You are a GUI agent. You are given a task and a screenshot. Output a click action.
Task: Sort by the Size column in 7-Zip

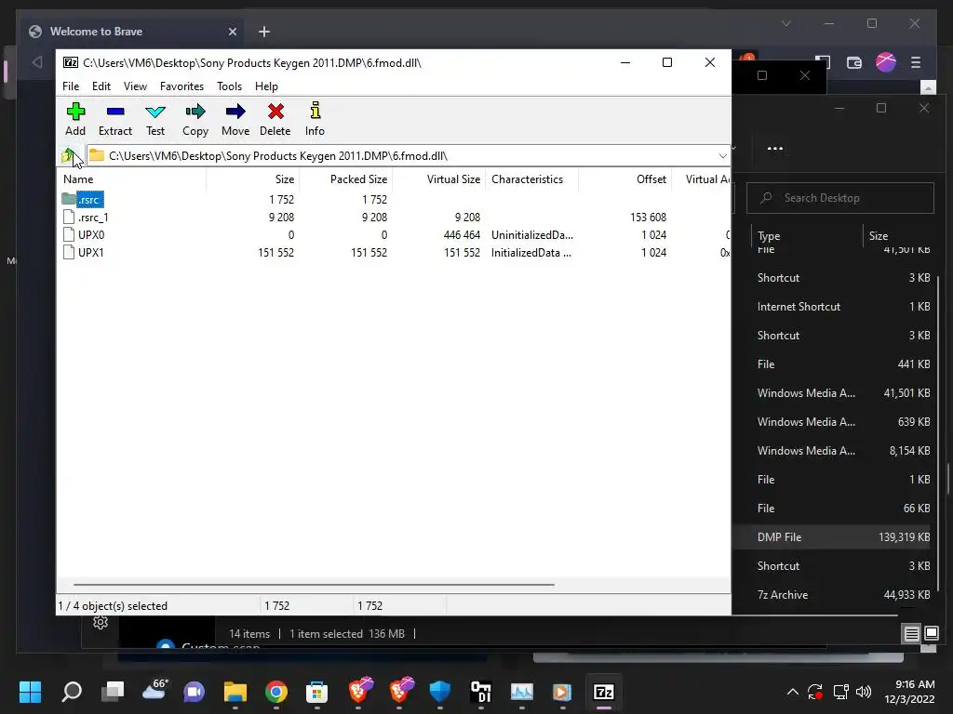pos(253,179)
